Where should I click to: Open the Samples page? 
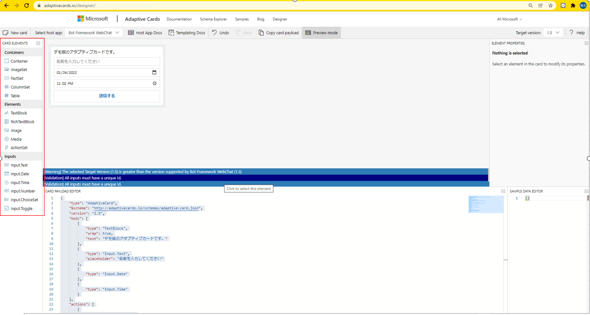pos(242,19)
